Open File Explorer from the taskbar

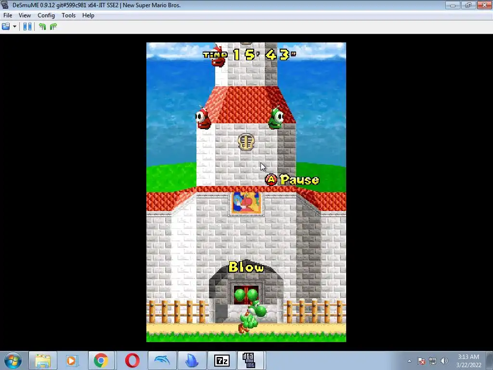pyautogui.click(x=43, y=360)
